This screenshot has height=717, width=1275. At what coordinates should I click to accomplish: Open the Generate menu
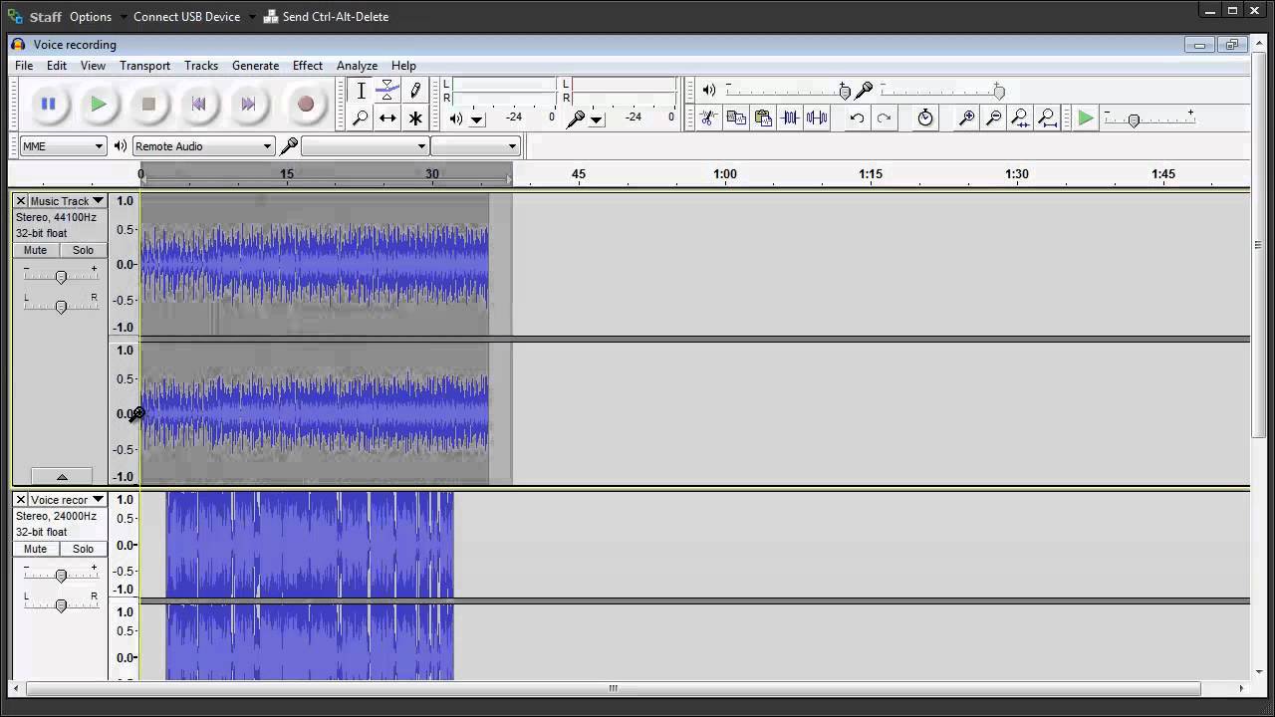click(255, 66)
